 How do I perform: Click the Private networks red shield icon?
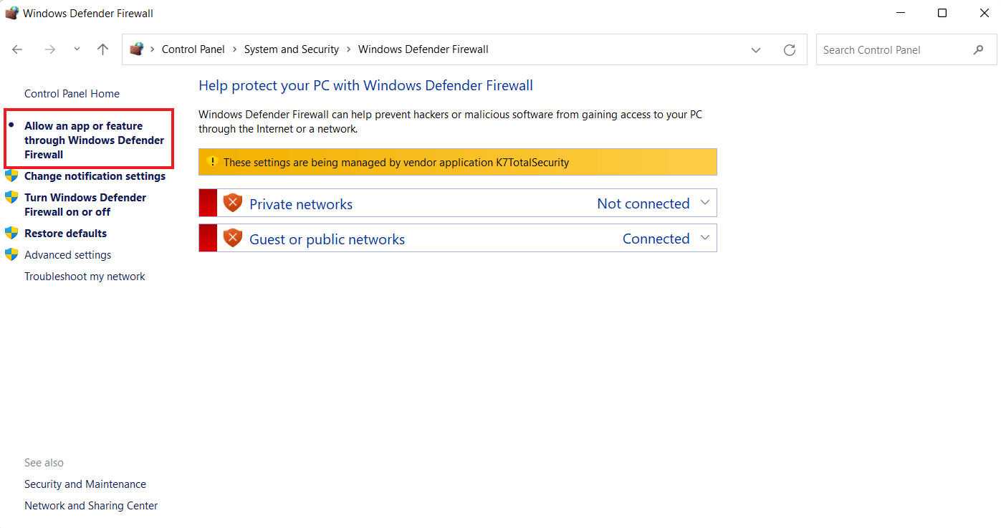(233, 203)
